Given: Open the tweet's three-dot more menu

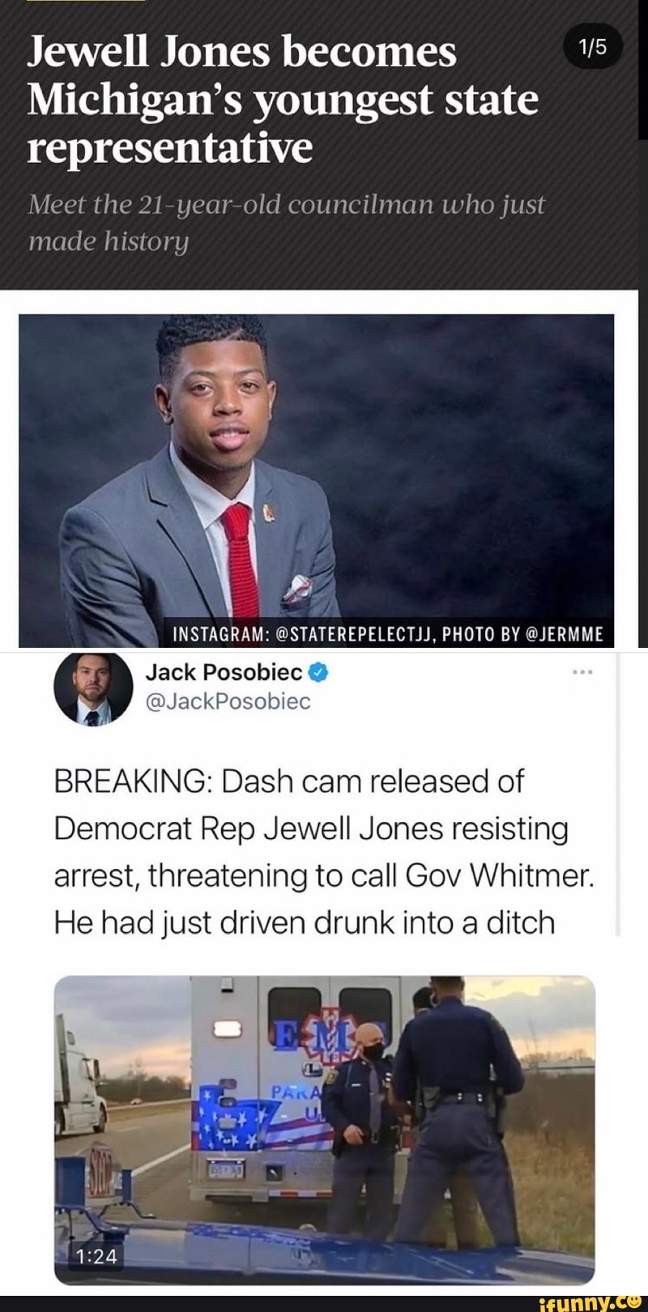Looking at the screenshot, I should [582, 672].
